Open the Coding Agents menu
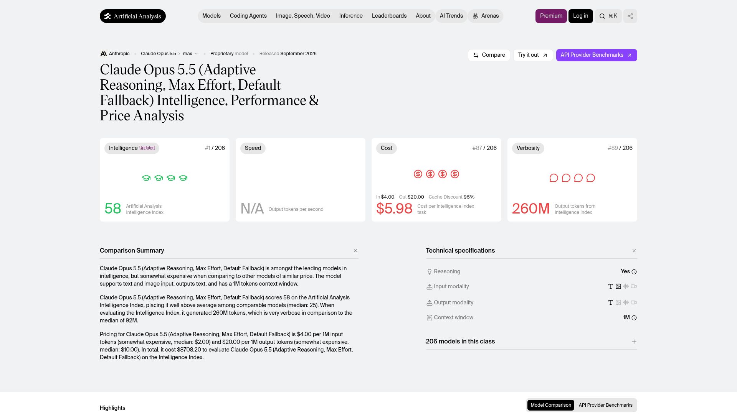737x414 pixels. click(248, 16)
